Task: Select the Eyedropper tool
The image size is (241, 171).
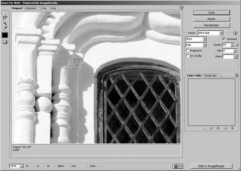Action: tap(5, 28)
